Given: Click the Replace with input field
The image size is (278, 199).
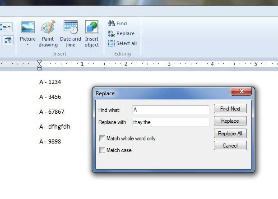Looking at the screenshot, I should (x=171, y=122).
